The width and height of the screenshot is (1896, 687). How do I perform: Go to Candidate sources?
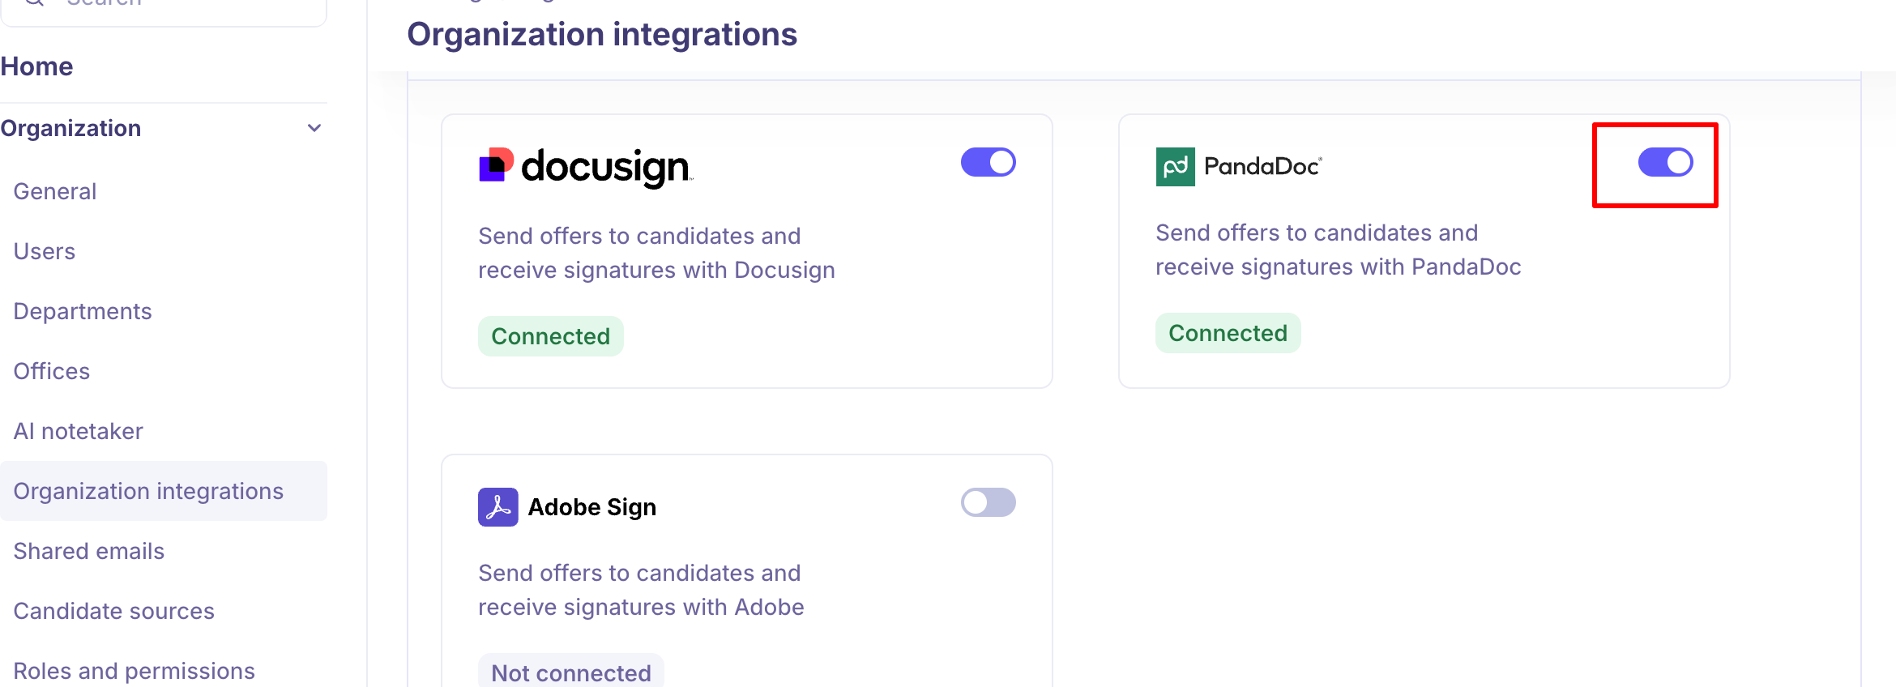click(114, 611)
